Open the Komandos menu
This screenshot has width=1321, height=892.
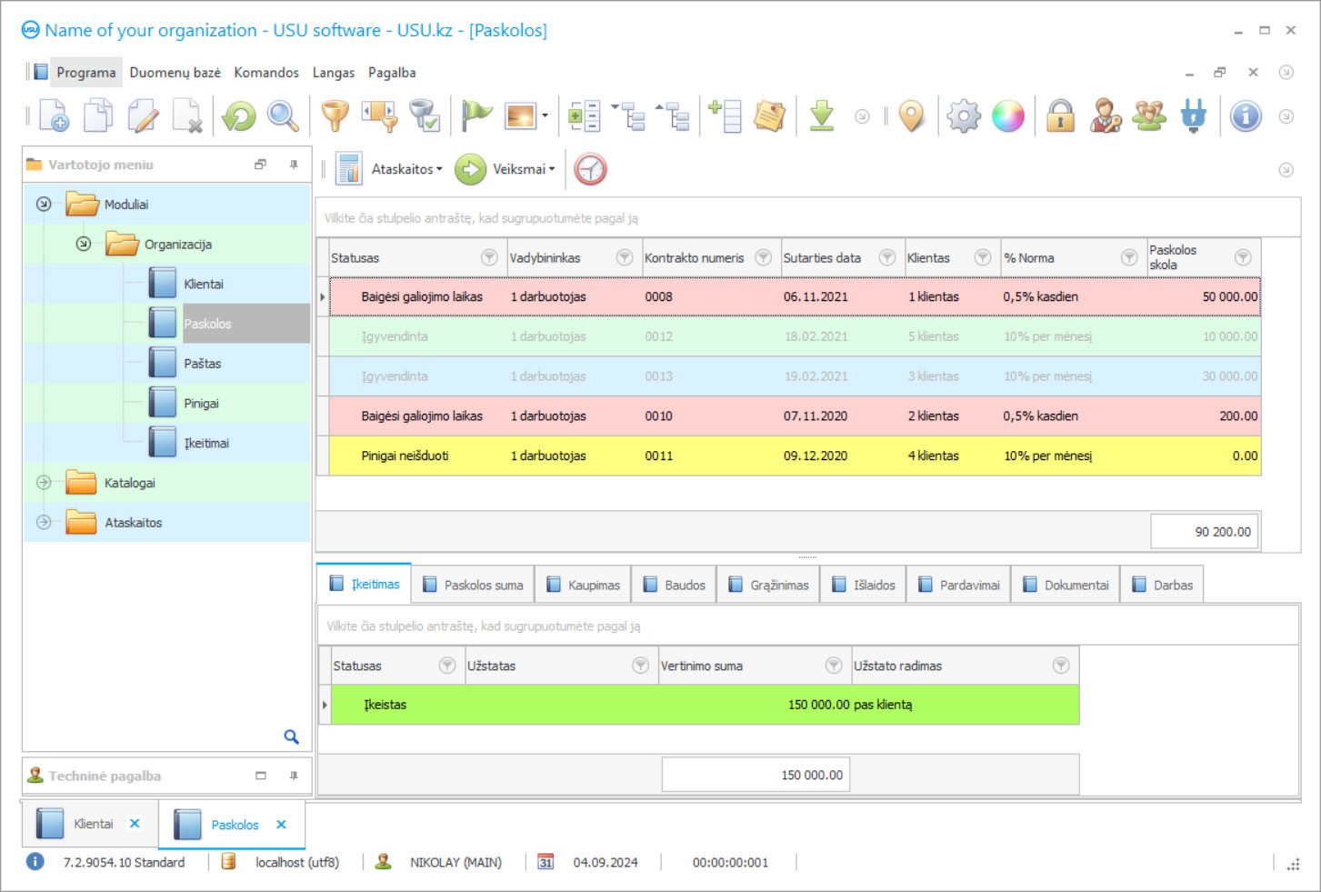coord(266,73)
